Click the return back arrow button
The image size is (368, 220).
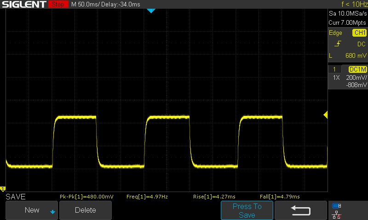(x=300, y=210)
